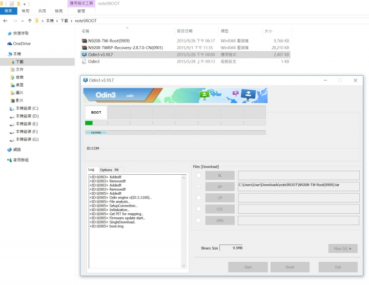
Task: Click the Mass D/L button
Action: click(343, 249)
